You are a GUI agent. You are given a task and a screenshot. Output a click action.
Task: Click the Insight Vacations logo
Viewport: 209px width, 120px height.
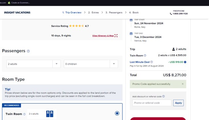[x=17, y=12]
